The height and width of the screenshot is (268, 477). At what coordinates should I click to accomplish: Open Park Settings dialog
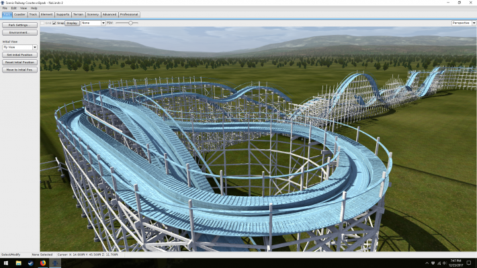[19, 25]
